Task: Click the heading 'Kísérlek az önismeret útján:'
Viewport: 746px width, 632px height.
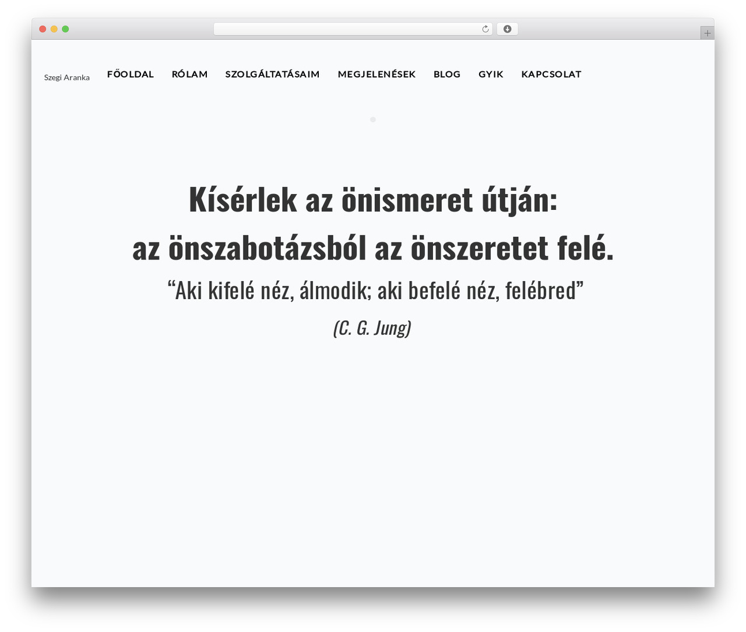Action: pos(373,199)
